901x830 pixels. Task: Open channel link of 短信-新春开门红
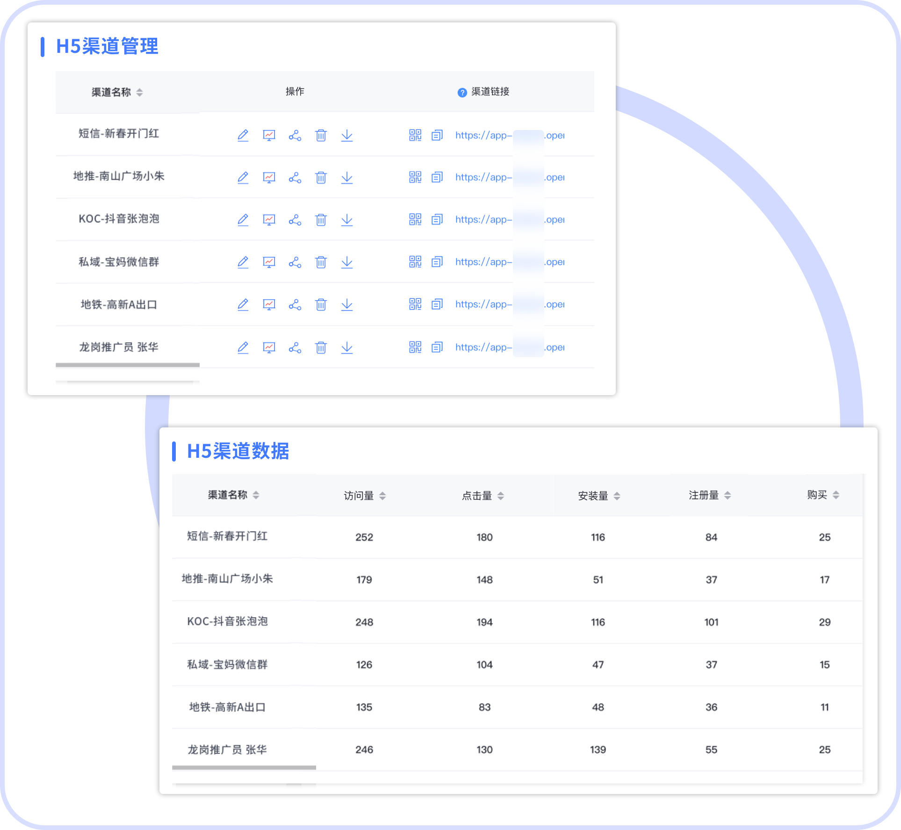(x=510, y=136)
